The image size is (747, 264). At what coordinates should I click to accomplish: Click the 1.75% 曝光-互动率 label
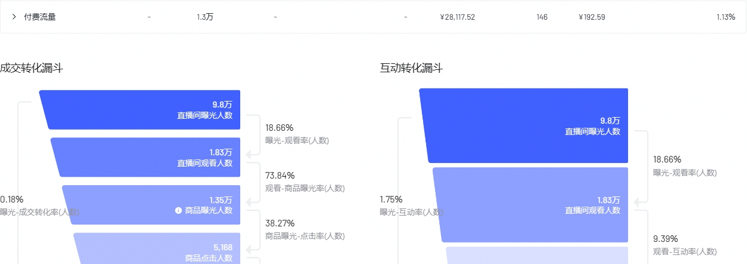(412, 205)
